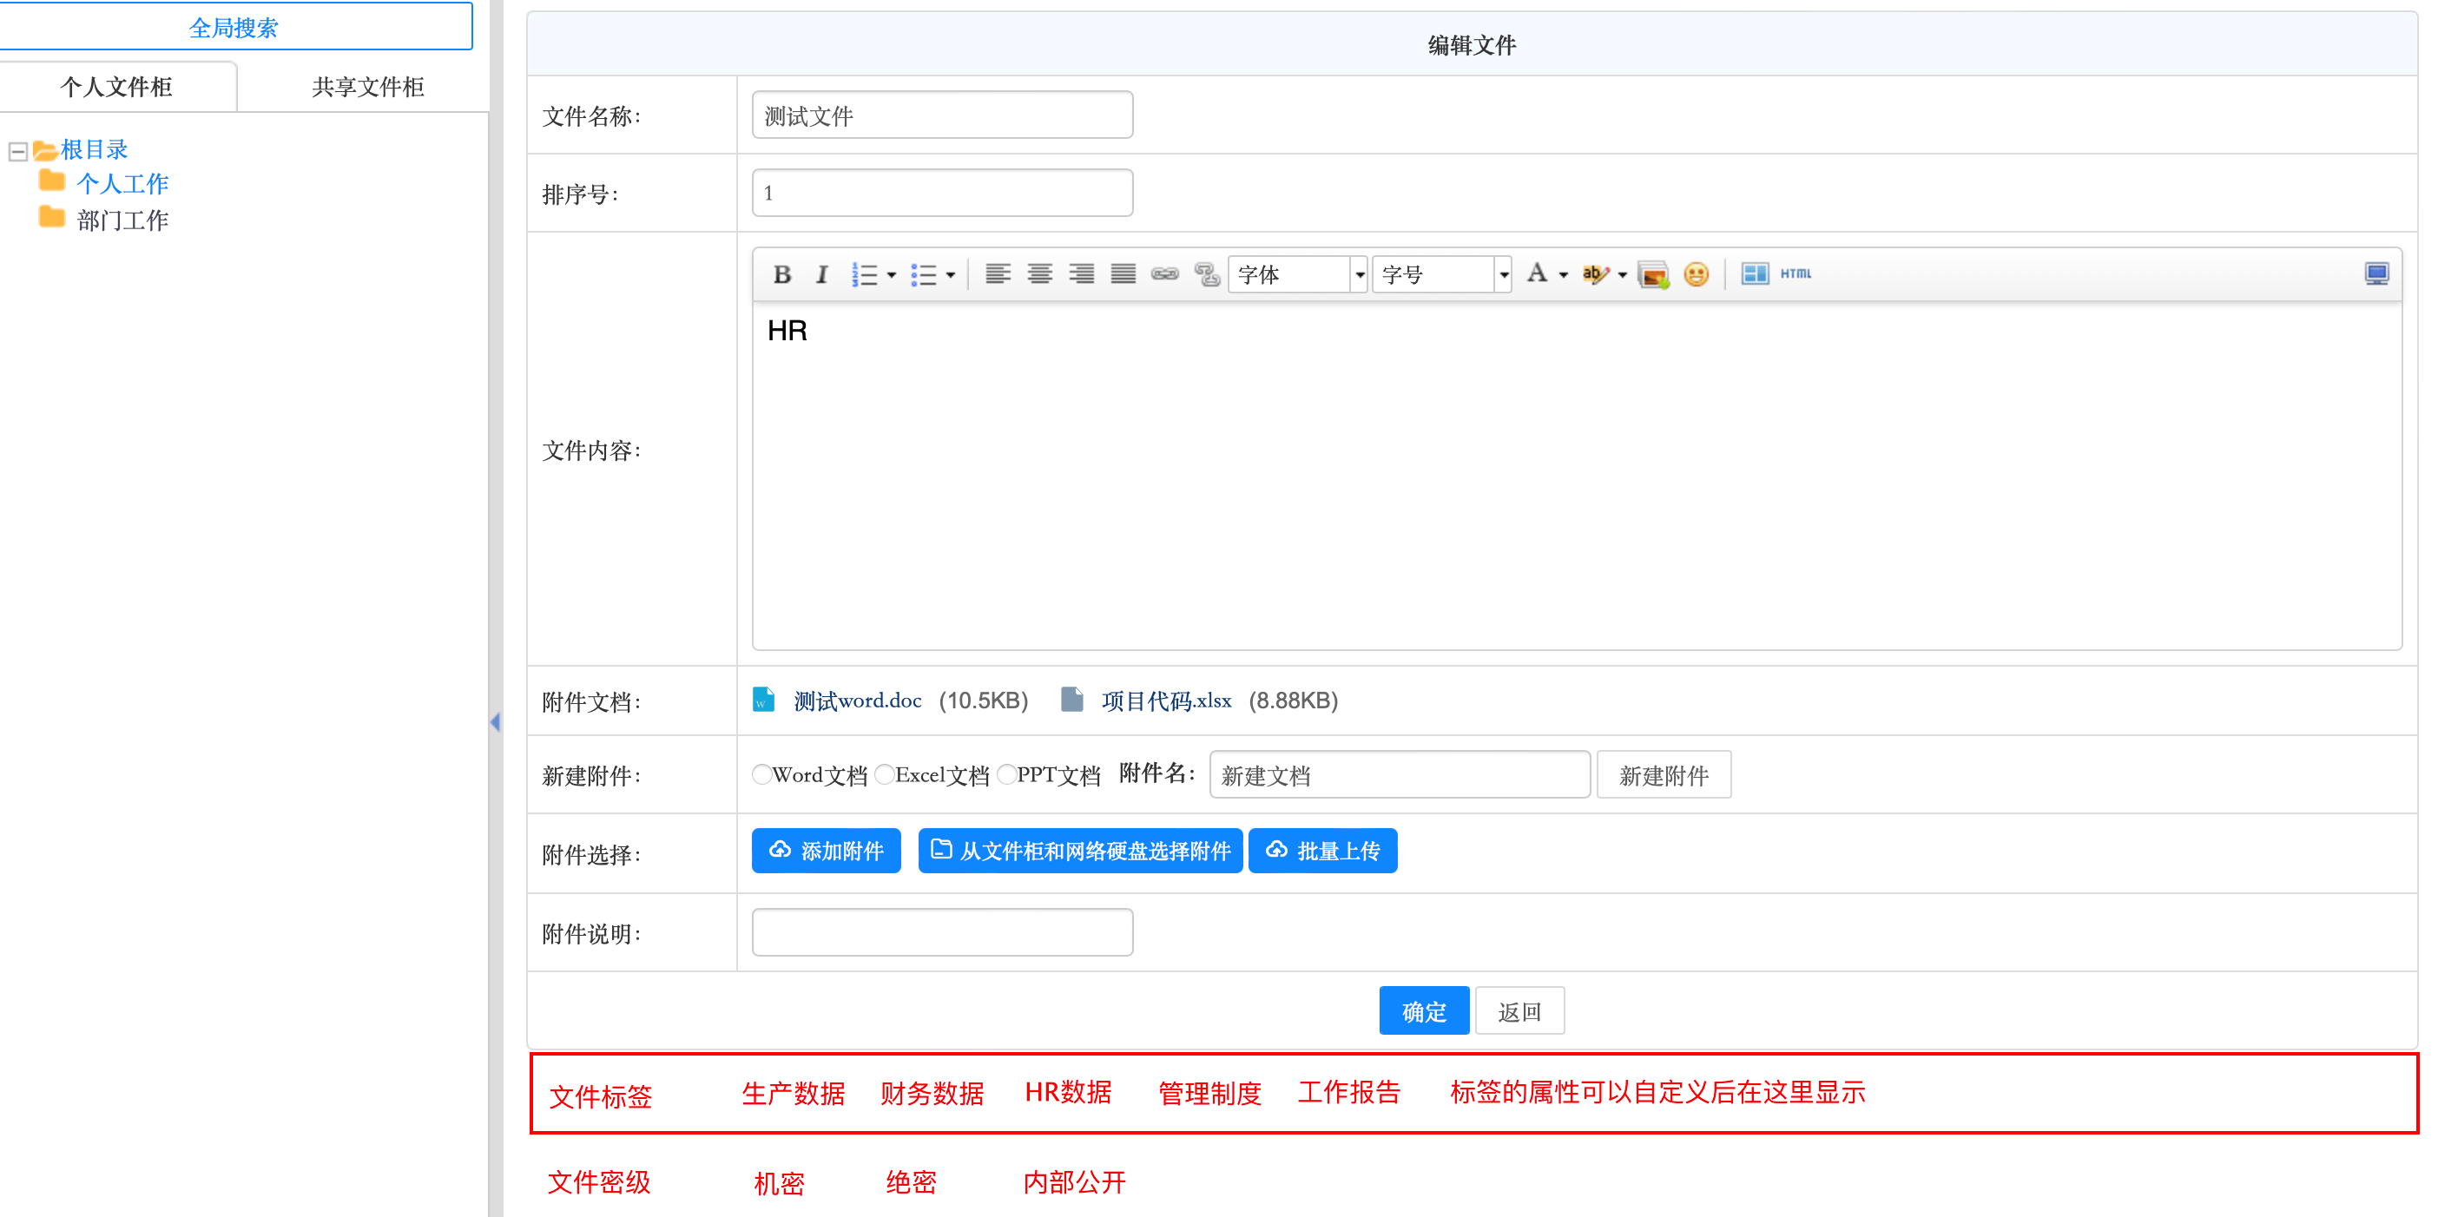The height and width of the screenshot is (1217, 2438).
Task: Click the 部门工作 folder icon
Action: point(52,218)
